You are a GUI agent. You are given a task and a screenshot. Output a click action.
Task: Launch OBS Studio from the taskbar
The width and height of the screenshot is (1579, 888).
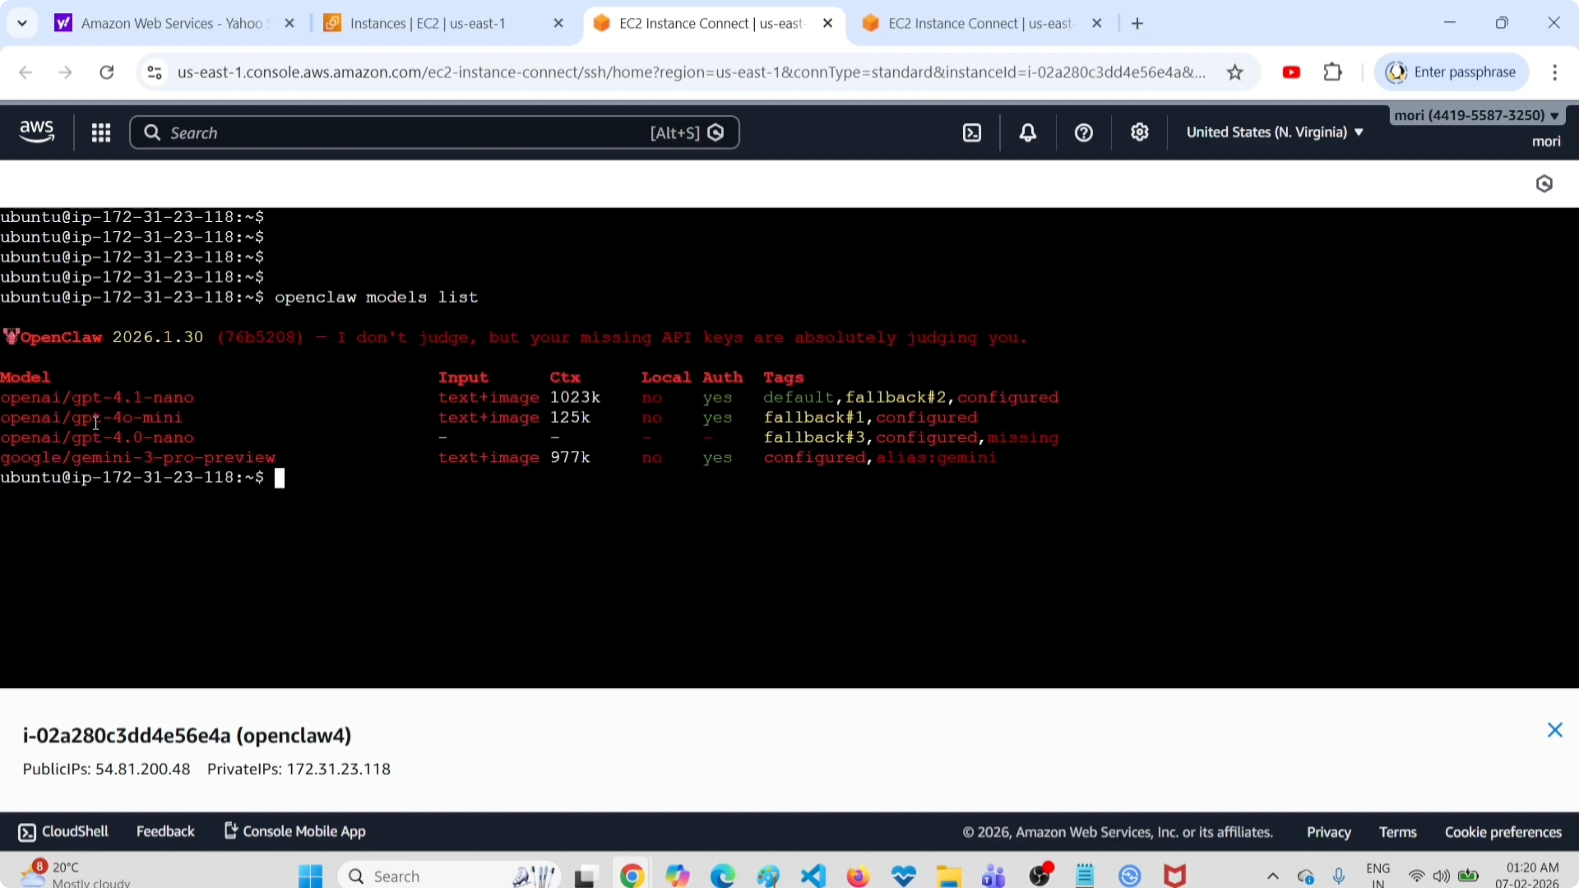point(1041,875)
